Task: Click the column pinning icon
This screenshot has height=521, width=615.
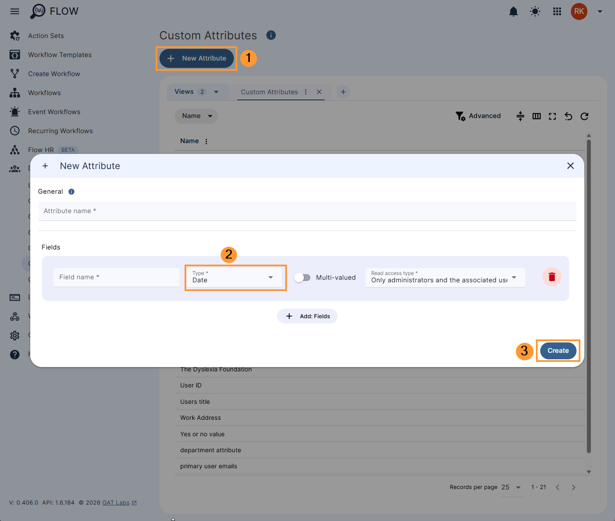Action: 520,116
